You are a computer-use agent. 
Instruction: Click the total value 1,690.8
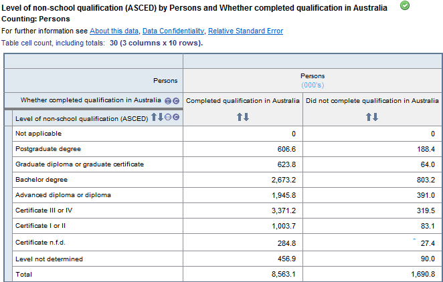pos(423,274)
